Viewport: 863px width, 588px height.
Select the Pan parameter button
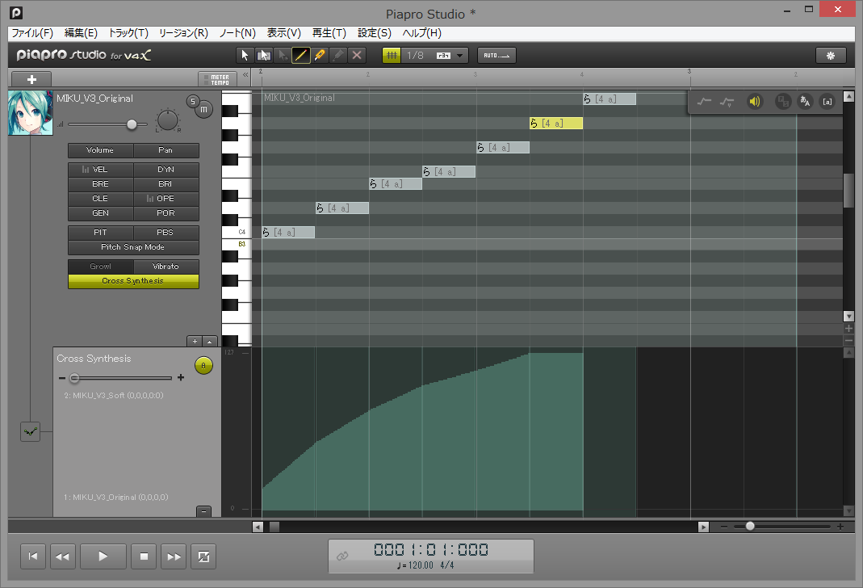165,150
